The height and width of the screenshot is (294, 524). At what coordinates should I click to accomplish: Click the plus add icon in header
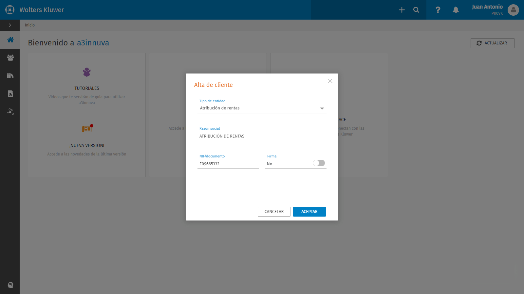402,10
